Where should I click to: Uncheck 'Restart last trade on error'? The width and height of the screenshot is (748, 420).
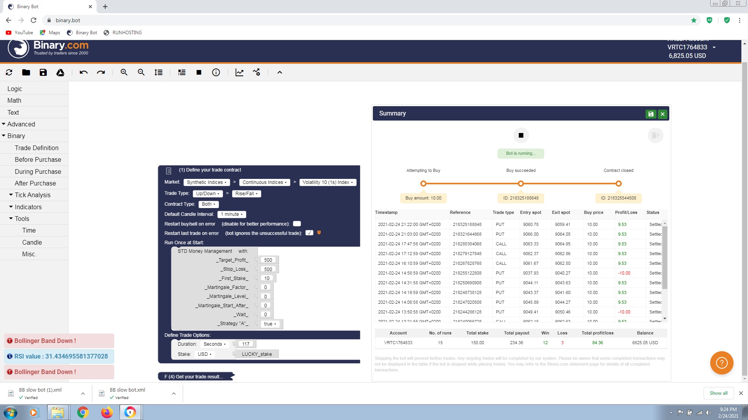tap(309, 233)
